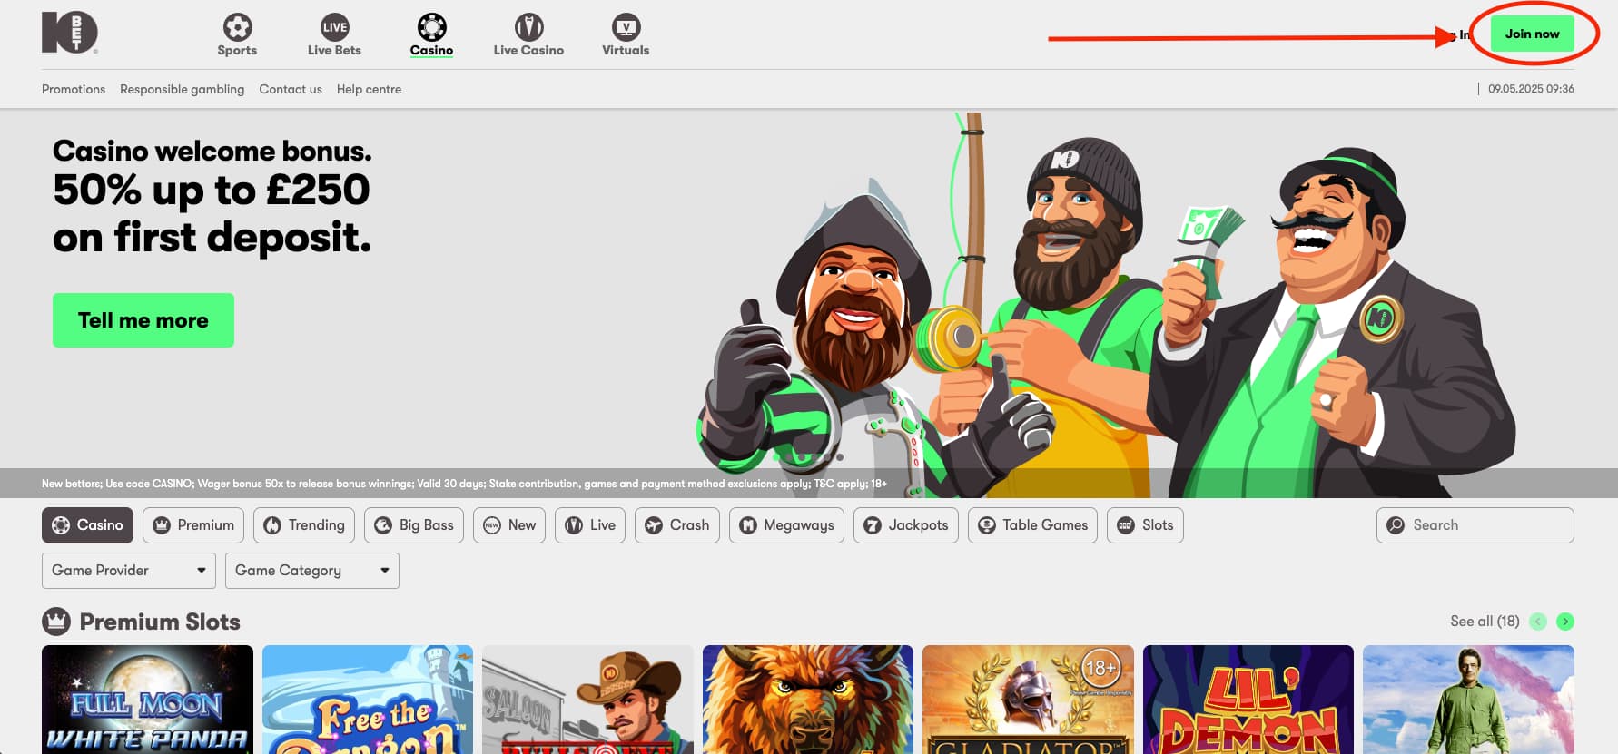Switch to Crash games tab
Image resolution: width=1618 pixels, height=754 pixels.
[677, 525]
